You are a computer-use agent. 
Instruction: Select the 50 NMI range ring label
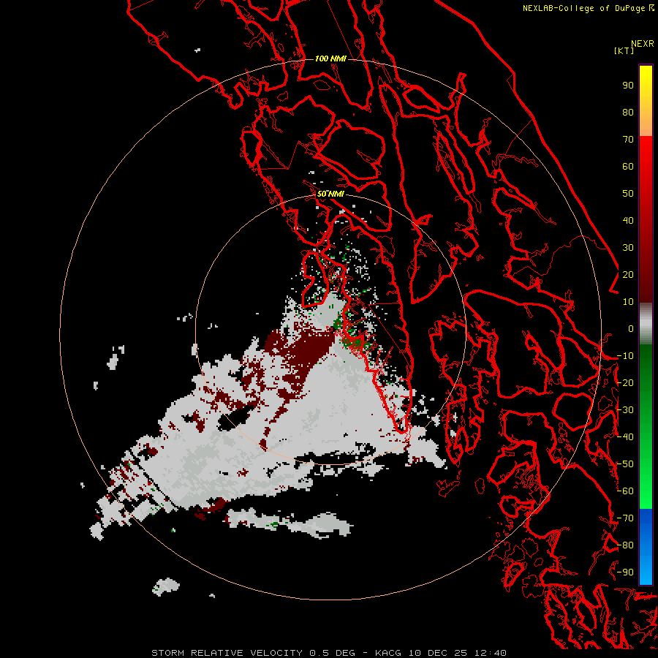pos(330,194)
